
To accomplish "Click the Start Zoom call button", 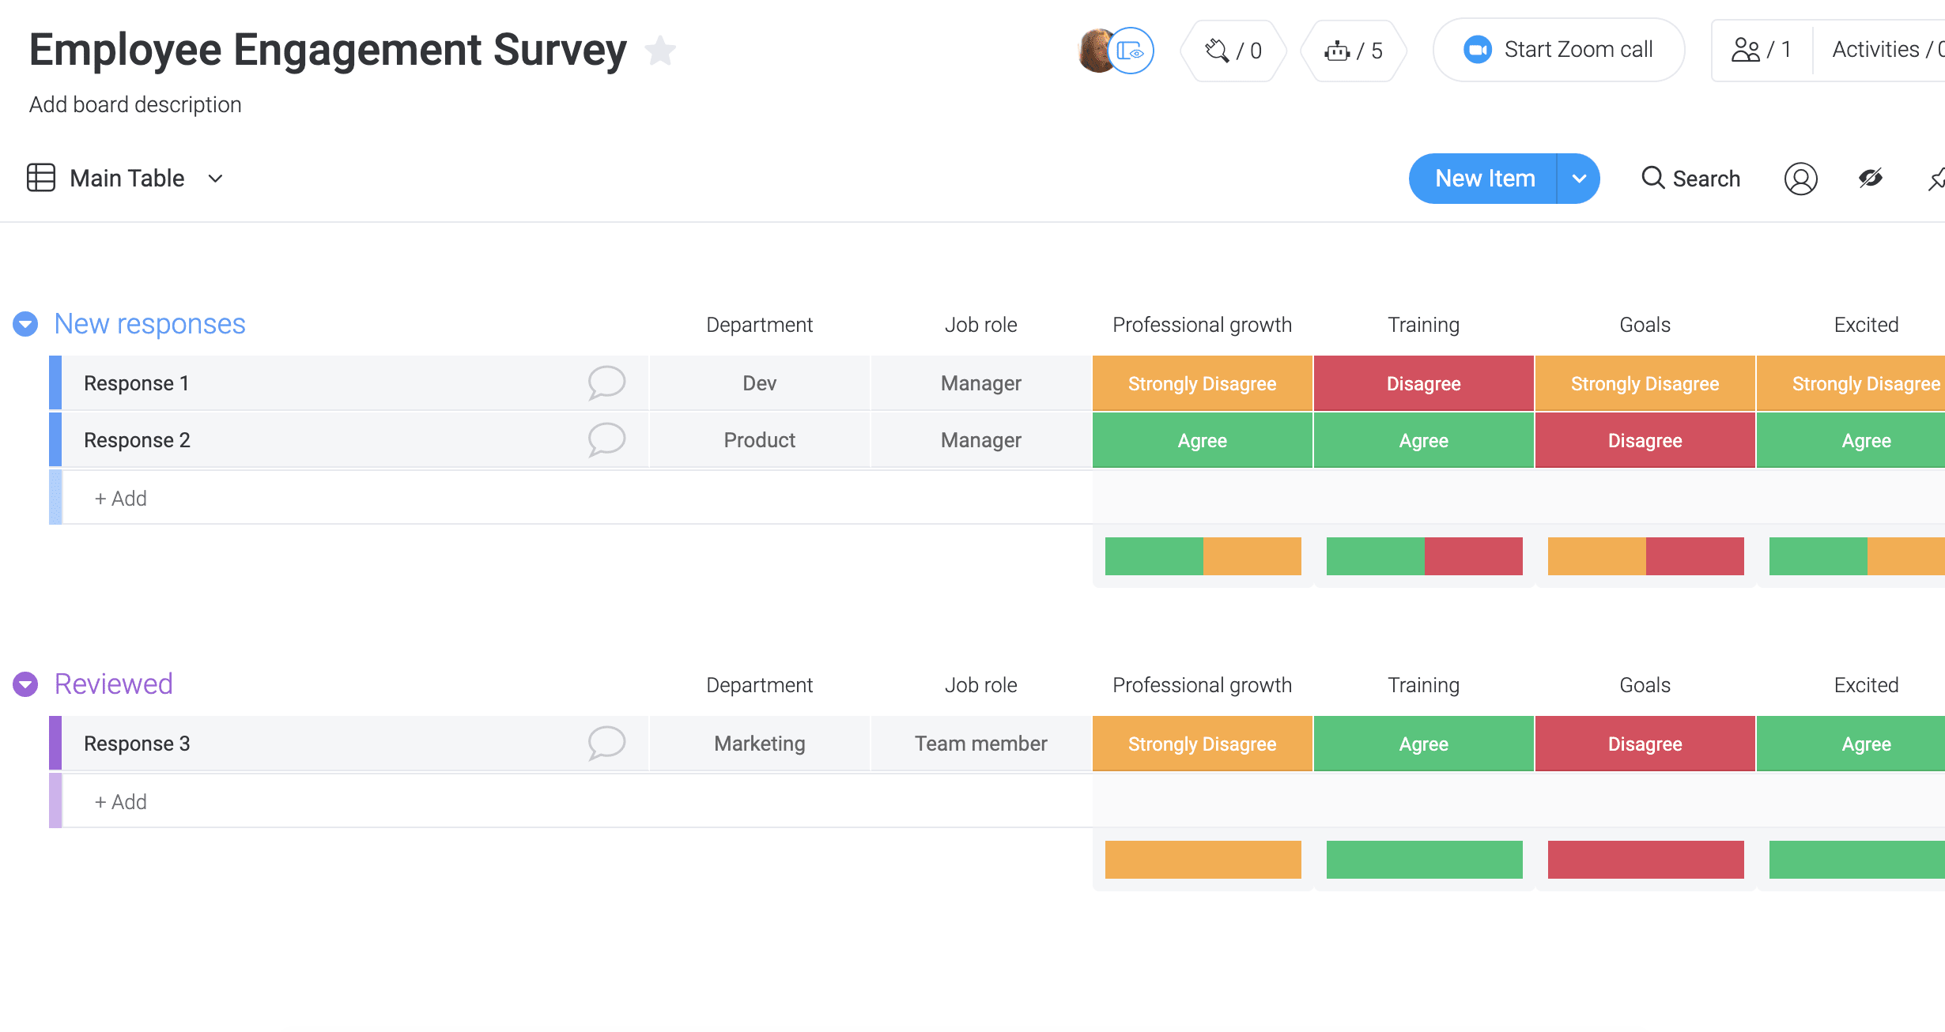I will coord(1561,49).
